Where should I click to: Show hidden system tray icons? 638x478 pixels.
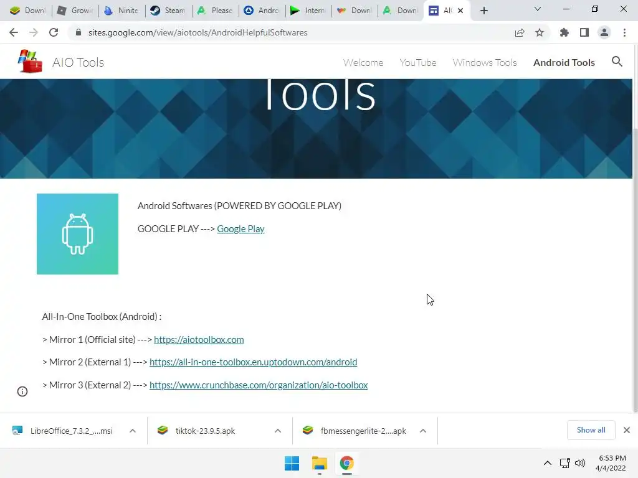(548, 463)
